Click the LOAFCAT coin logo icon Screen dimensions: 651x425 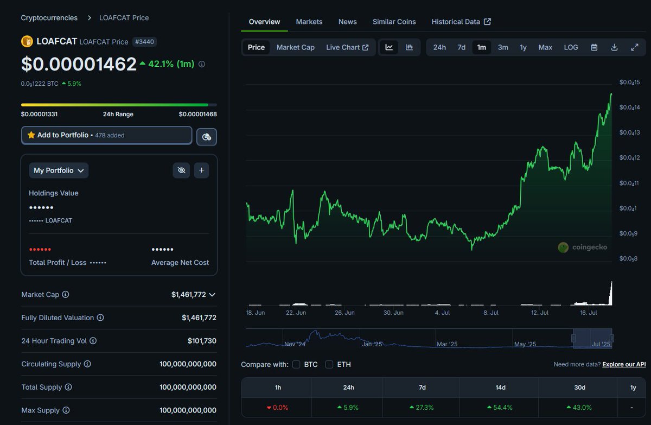(27, 41)
